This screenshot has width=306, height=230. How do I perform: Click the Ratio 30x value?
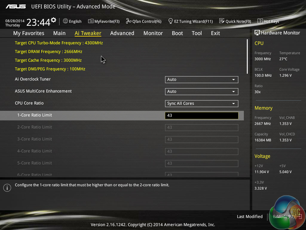[x=258, y=92]
